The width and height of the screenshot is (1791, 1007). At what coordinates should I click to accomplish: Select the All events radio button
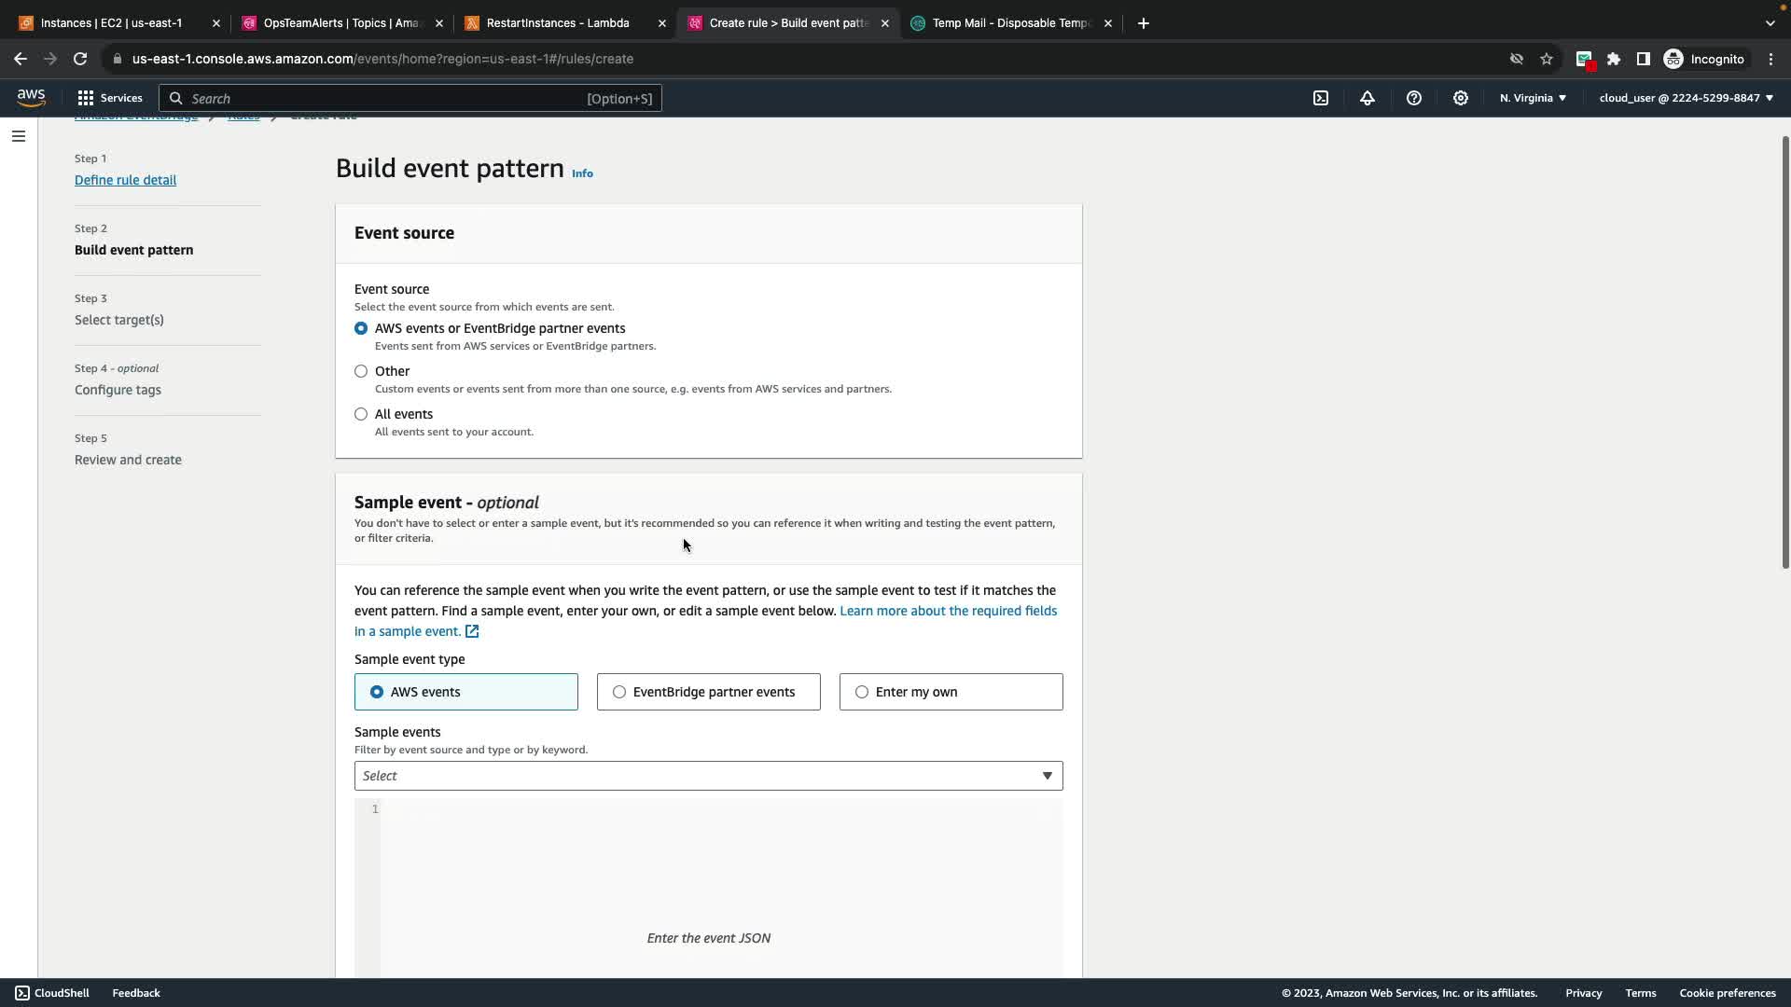(361, 414)
